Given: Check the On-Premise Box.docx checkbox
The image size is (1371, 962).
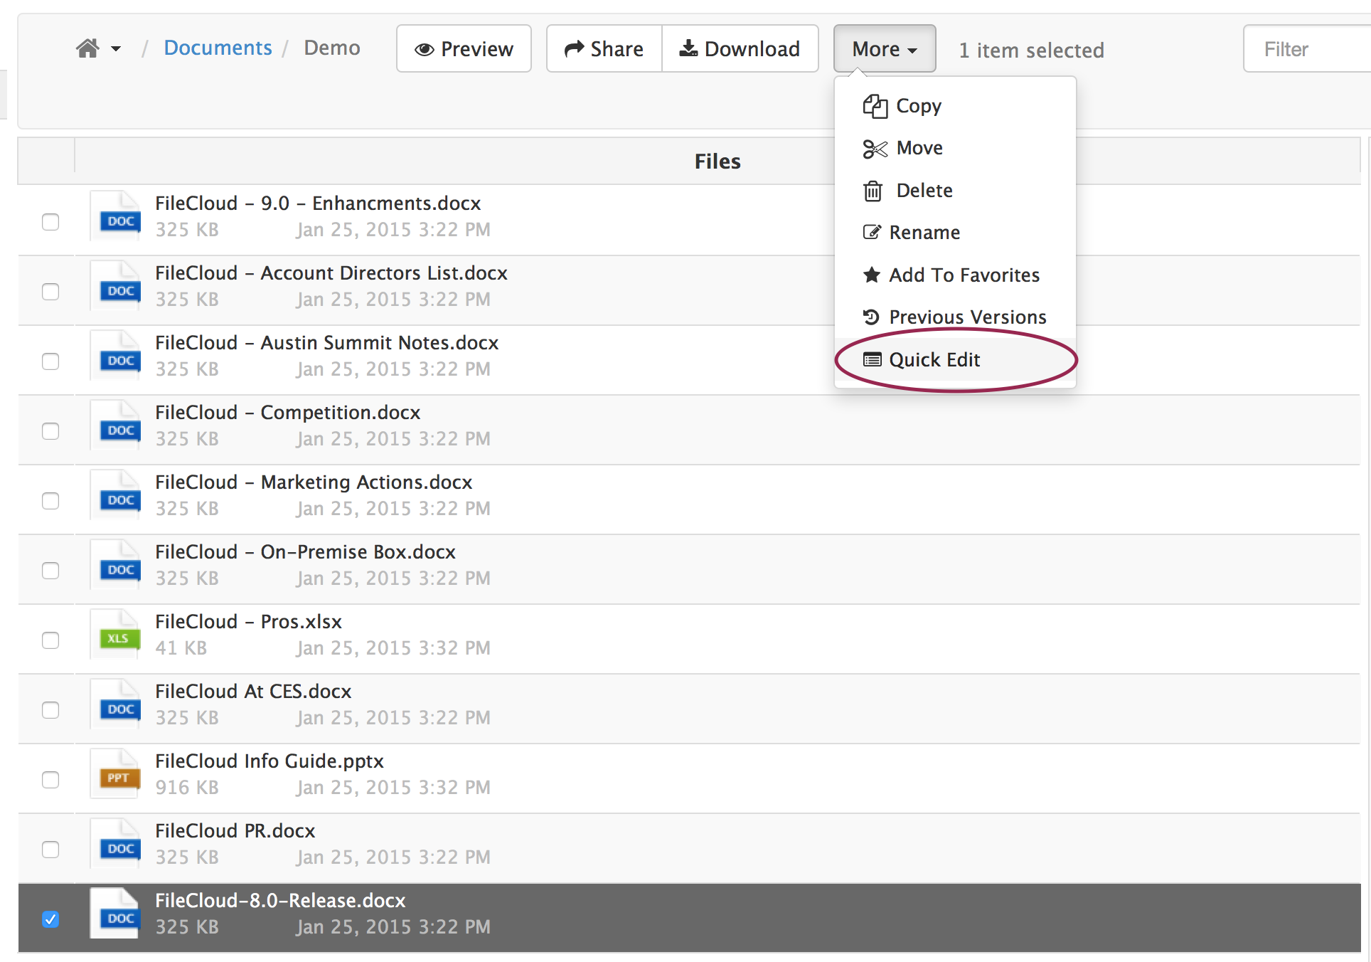Looking at the screenshot, I should tap(50, 570).
